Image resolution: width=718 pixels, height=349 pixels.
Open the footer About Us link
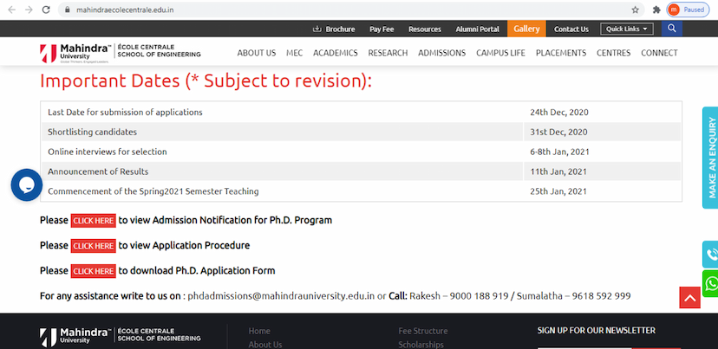click(x=265, y=345)
